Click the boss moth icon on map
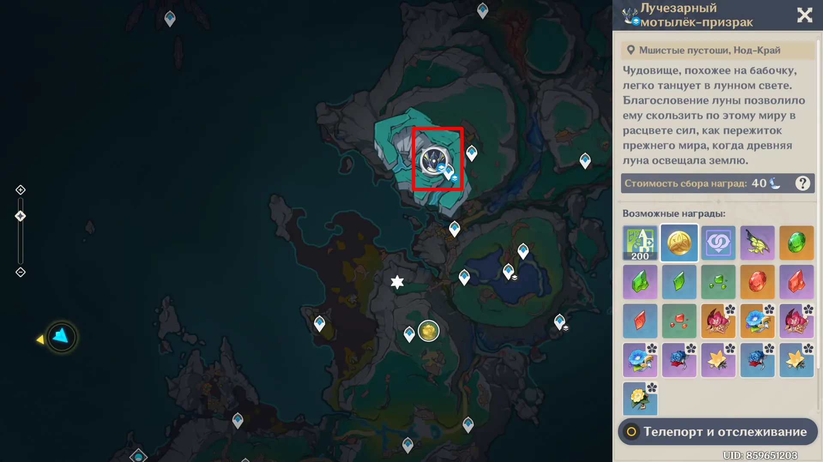 434,161
